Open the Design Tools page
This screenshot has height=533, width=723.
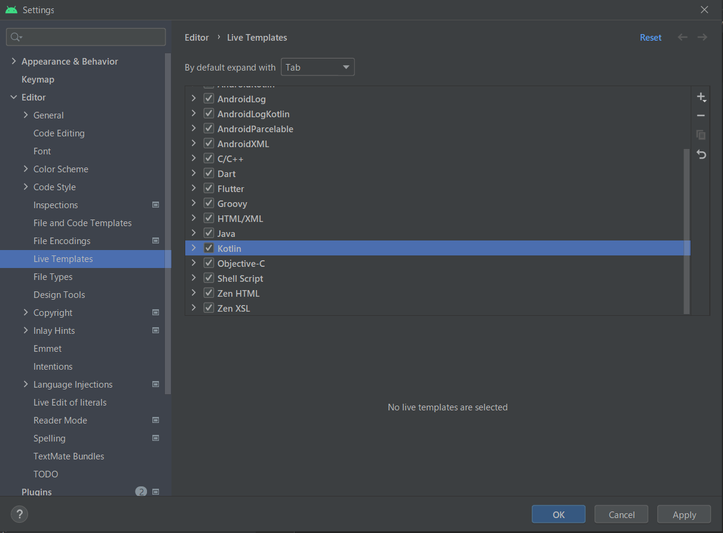pyautogui.click(x=59, y=294)
